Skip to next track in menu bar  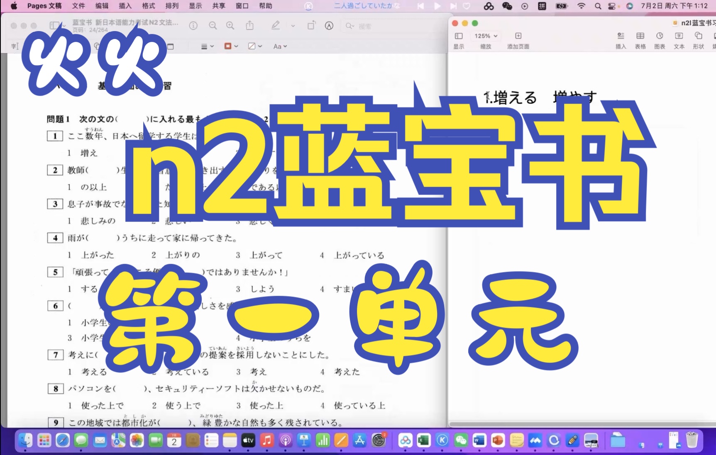[453, 6]
